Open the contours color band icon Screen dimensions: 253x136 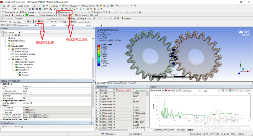coord(34,21)
